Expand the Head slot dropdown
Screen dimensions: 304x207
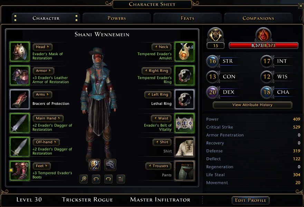coord(42,47)
